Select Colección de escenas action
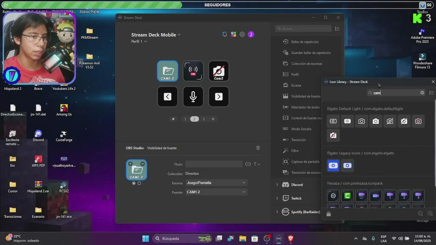 (307, 64)
